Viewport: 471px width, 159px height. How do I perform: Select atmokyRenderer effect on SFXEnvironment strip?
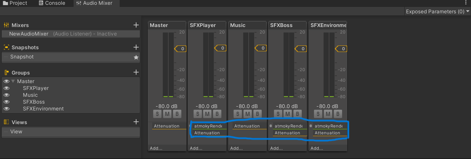pos(329,126)
